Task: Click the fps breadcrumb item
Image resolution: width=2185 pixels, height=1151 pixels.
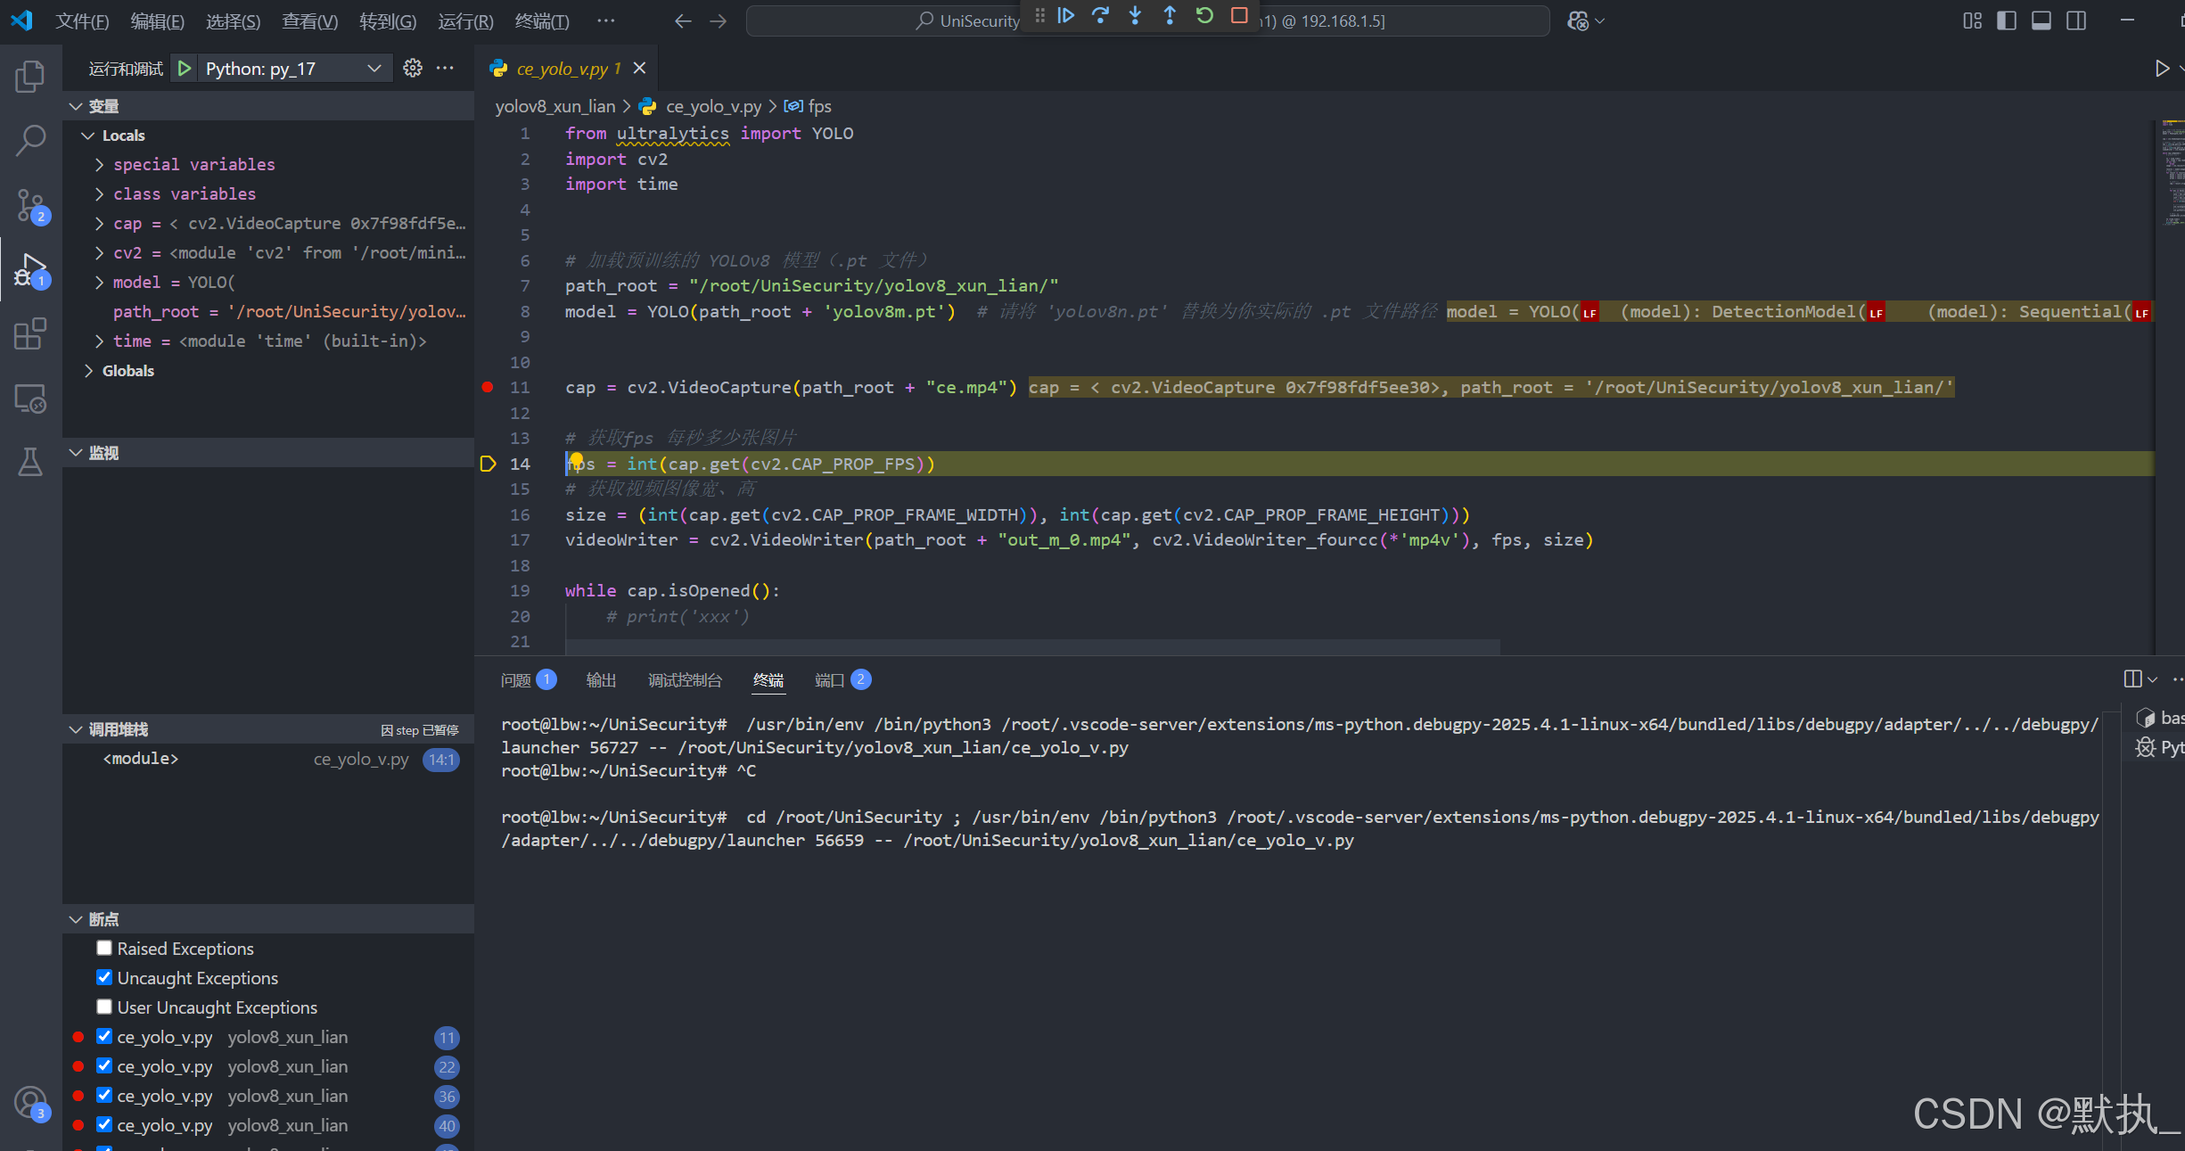Action: tap(819, 107)
